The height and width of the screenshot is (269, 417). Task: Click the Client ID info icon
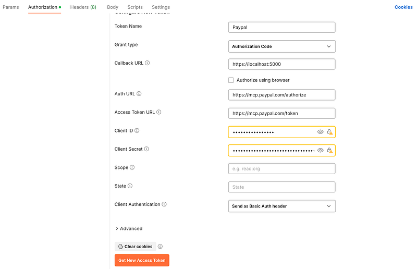(137, 131)
